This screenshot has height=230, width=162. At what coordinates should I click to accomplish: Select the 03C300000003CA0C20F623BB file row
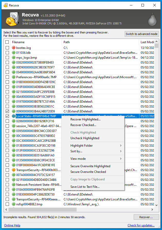[36, 140]
